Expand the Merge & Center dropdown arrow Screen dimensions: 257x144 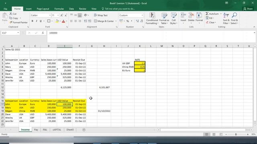116,21
